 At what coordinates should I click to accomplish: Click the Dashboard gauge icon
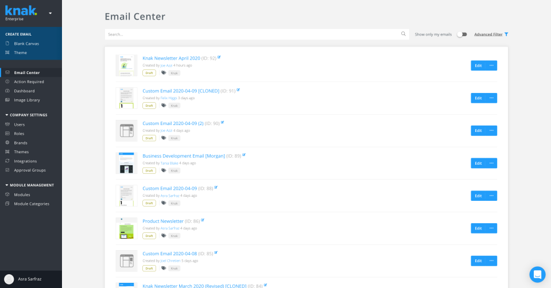[x=7, y=91]
